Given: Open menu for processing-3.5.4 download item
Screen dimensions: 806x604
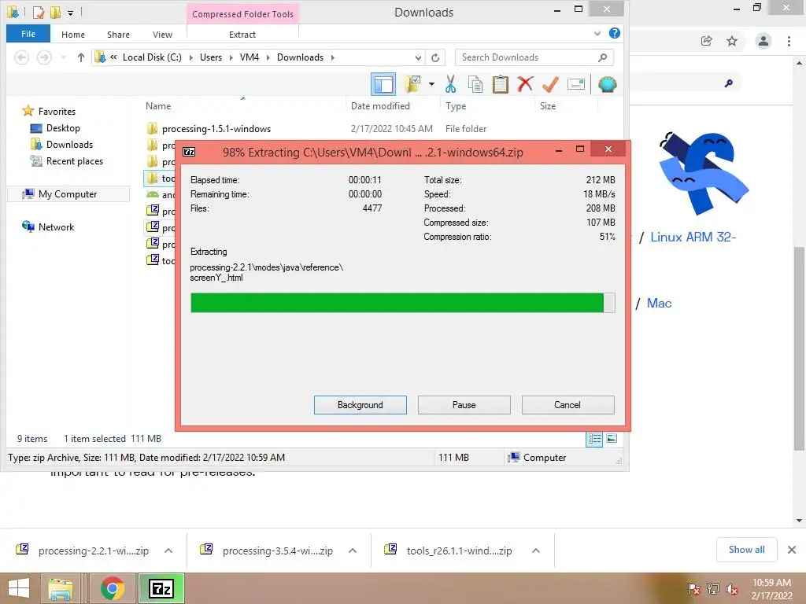Looking at the screenshot, I should [x=353, y=551].
